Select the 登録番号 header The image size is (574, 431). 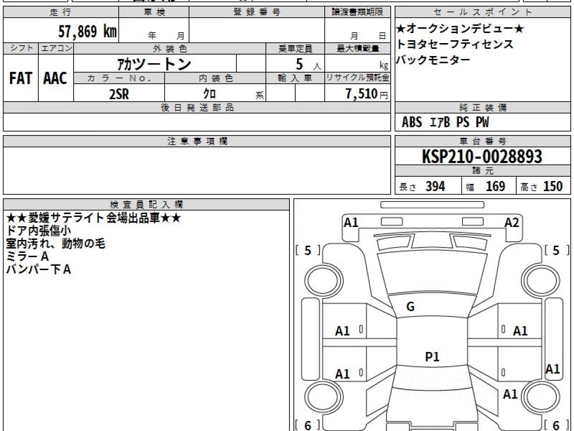(x=257, y=12)
